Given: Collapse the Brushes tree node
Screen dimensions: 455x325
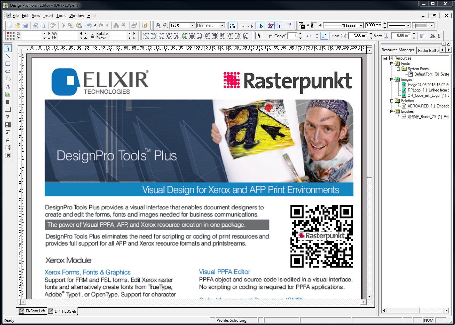Looking at the screenshot, I should coord(392,111).
